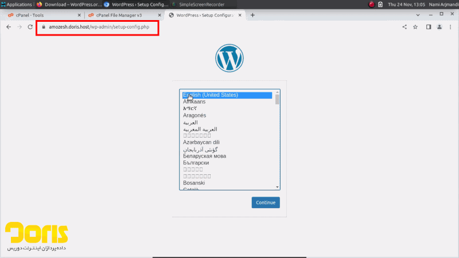Select Bosanski language option
This screenshot has height=258, width=459.
[x=227, y=183]
